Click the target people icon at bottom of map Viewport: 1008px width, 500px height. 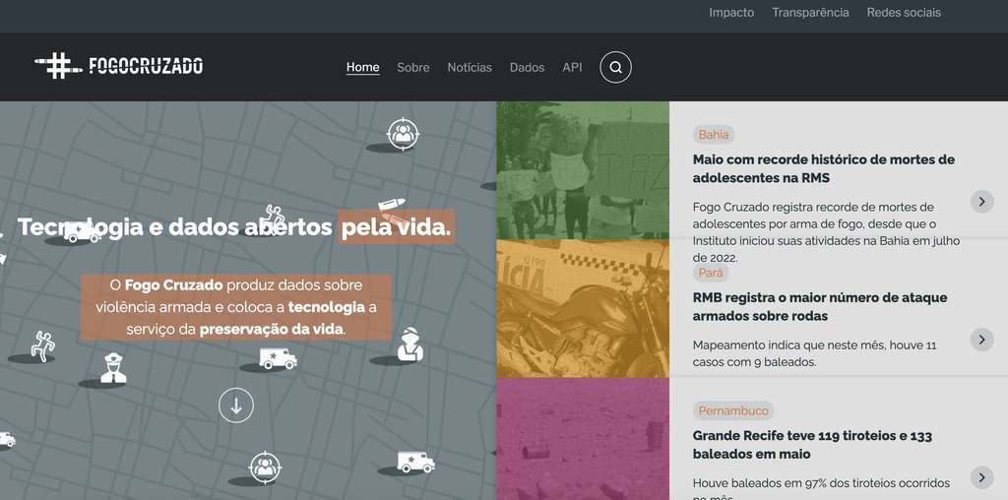coord(265,468)
